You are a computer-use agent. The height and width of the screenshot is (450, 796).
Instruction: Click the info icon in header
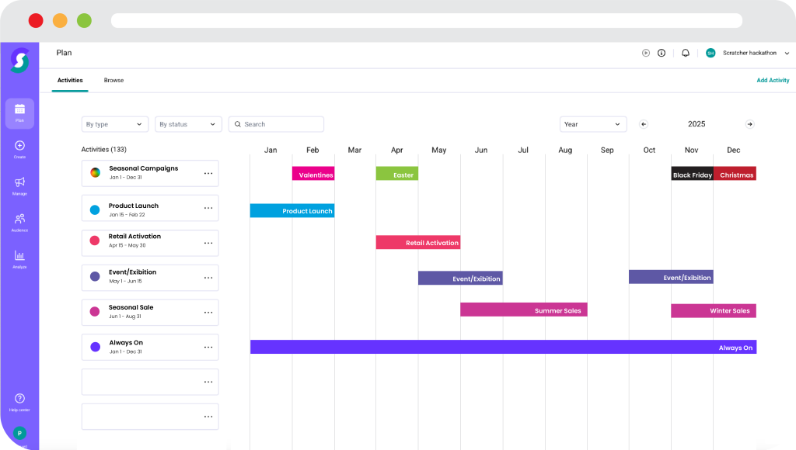point(662,53)
